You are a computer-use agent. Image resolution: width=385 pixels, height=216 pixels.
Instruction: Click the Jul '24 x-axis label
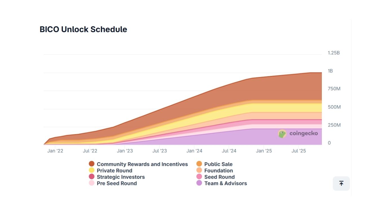pos(229,151)
